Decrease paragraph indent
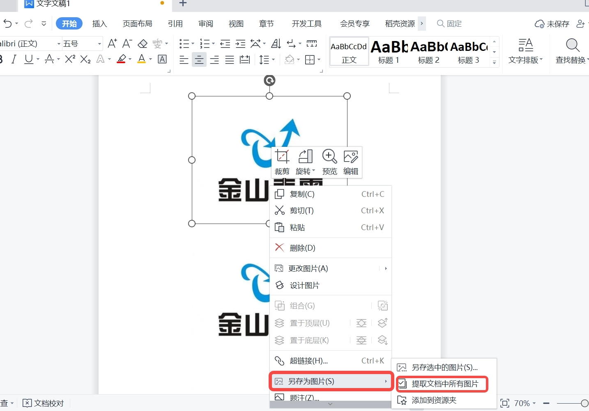Viewport: 589px width, 411px height. pos(225,43)
